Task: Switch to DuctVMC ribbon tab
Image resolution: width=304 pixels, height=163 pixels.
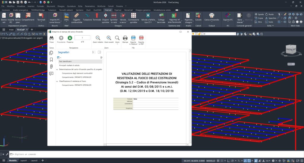Action: tap(97, 10)
